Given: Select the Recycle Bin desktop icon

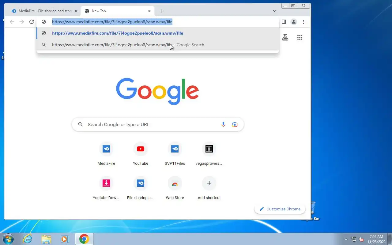Looking at the screenshot, I should [312, 211].
